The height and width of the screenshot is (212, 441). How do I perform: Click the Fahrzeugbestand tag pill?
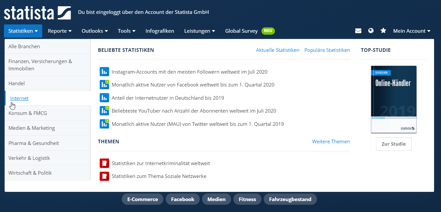(290, 199)
